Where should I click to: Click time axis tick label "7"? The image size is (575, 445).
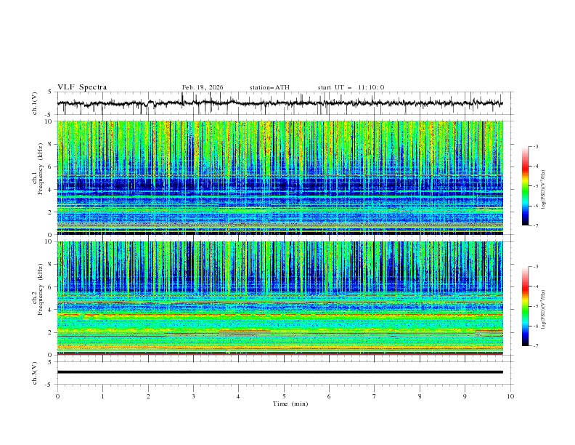click(375, 396)
